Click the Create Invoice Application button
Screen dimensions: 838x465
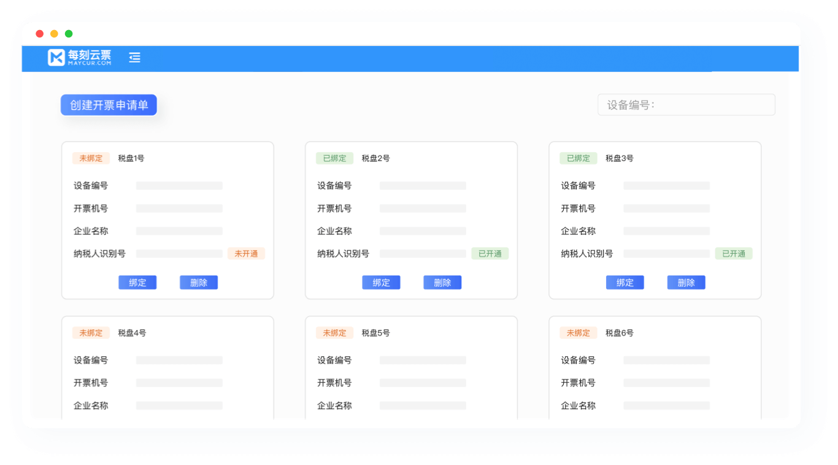[109, 105]
